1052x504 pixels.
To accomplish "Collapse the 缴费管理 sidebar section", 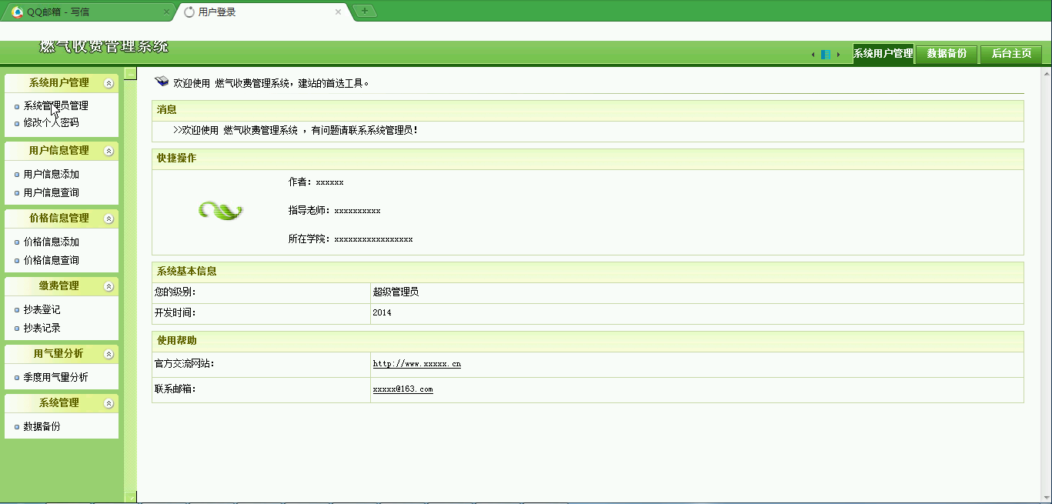I will [x=109, y=286].
